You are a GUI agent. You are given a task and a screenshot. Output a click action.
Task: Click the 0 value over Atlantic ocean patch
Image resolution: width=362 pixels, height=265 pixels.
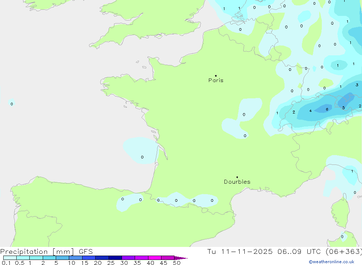coord(12,104)
